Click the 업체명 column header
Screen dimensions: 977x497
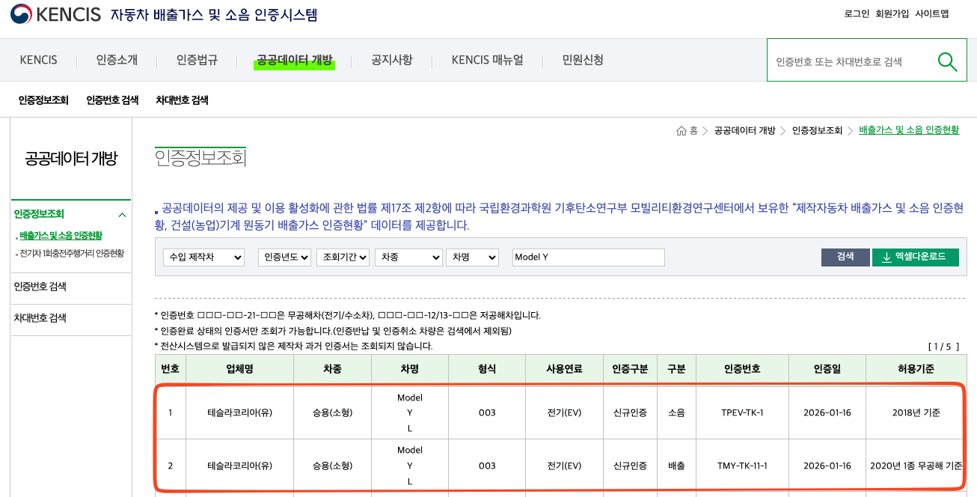[239, 369]
